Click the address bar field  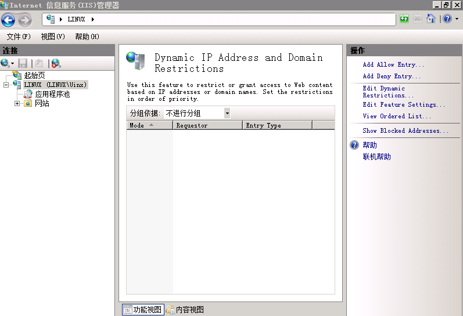pos(219,19)
